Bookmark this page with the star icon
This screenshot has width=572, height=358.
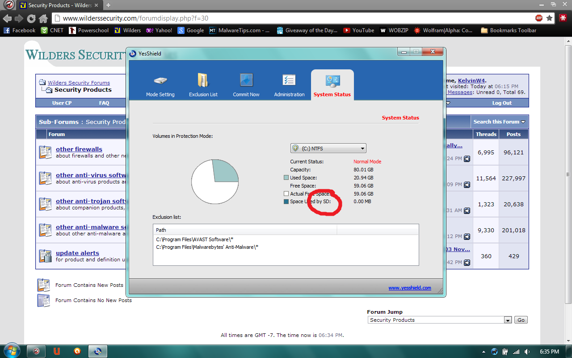coord(550,18)
